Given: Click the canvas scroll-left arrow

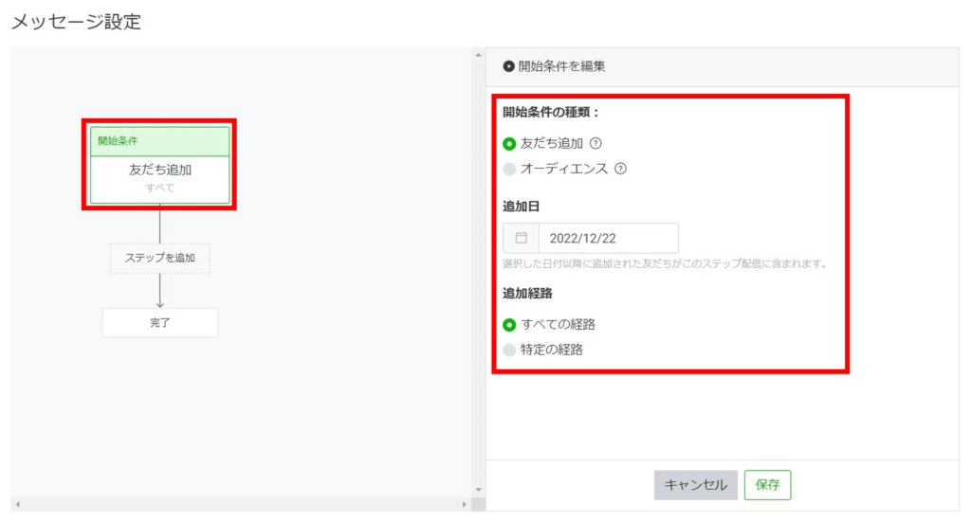Looking at the screenshot, I should (17, 504).
